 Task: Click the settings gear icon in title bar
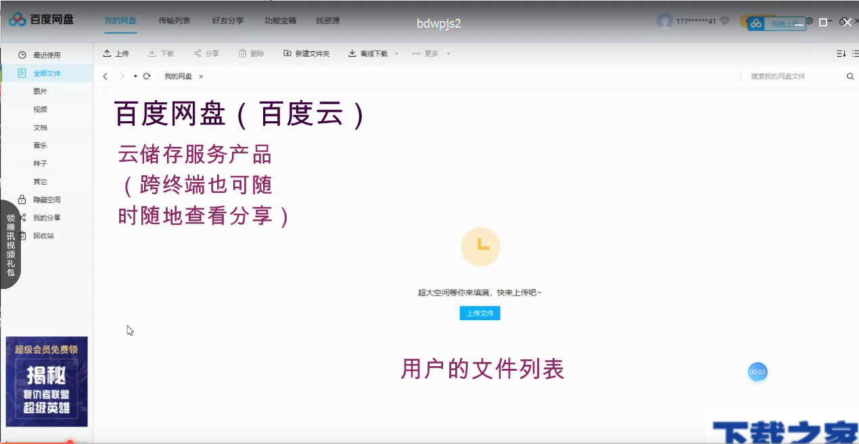click(810, 21)
